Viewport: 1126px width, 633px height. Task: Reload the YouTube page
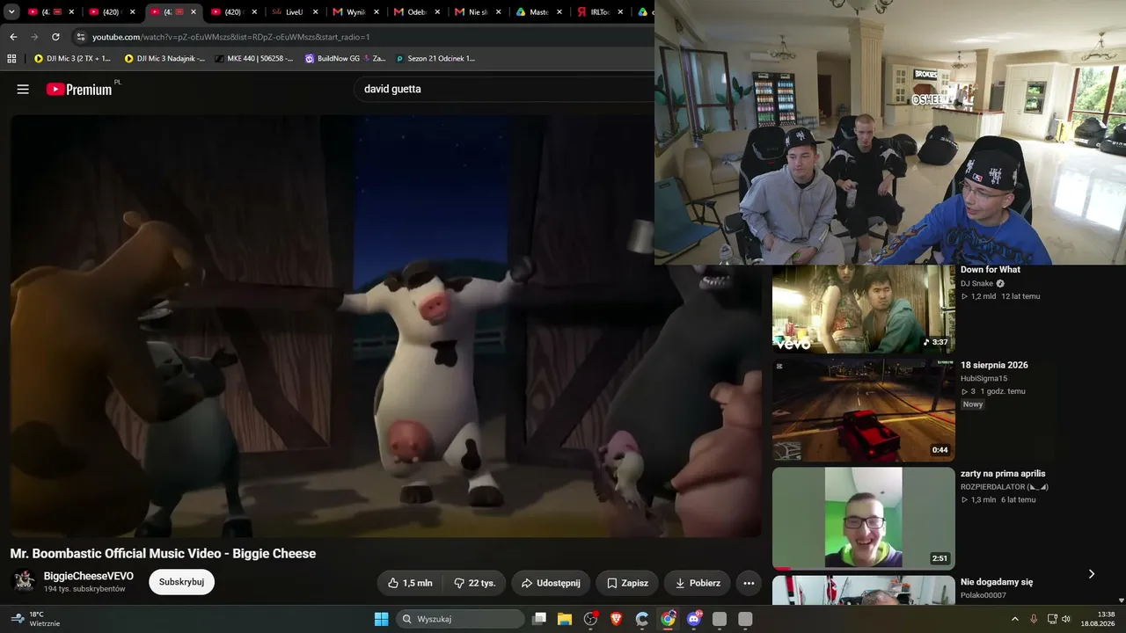55,37
